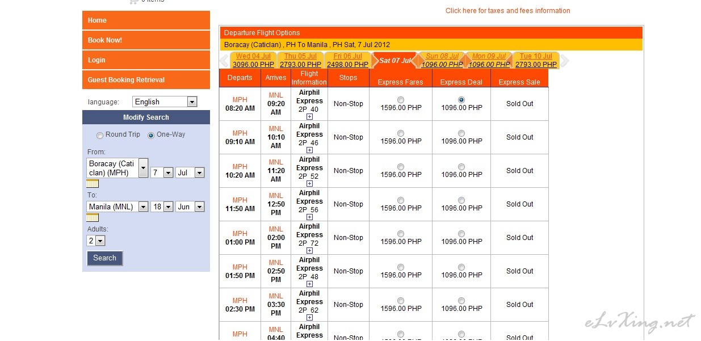Image resolution: width=701 pixels, height=341 pixels.
Task: Switch to the Sun 08 Jul date tab
Action: (442, 60)
